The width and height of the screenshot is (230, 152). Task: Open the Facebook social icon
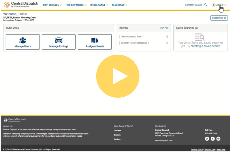(x=213, y=139)
